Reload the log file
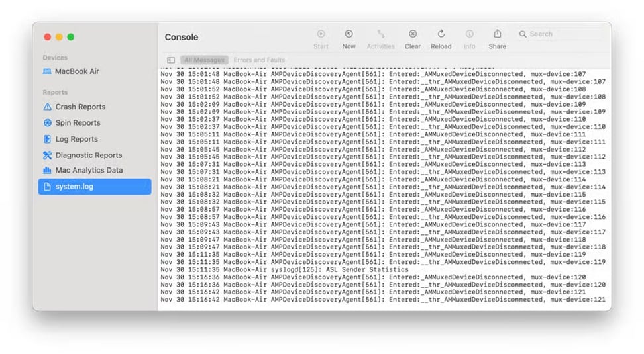Image resolution: width=644 pixels, height=354 pixels. pos(441,34)
